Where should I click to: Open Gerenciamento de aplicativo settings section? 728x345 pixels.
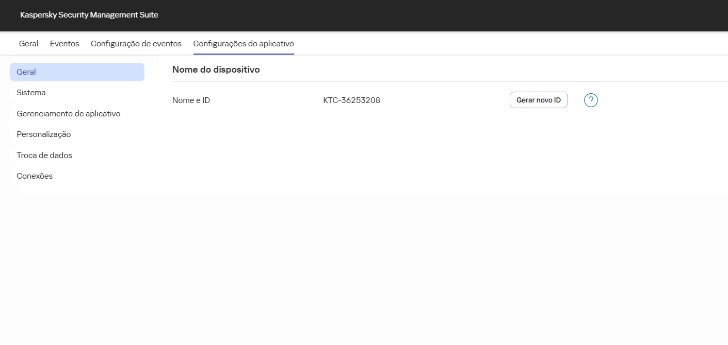69,113
